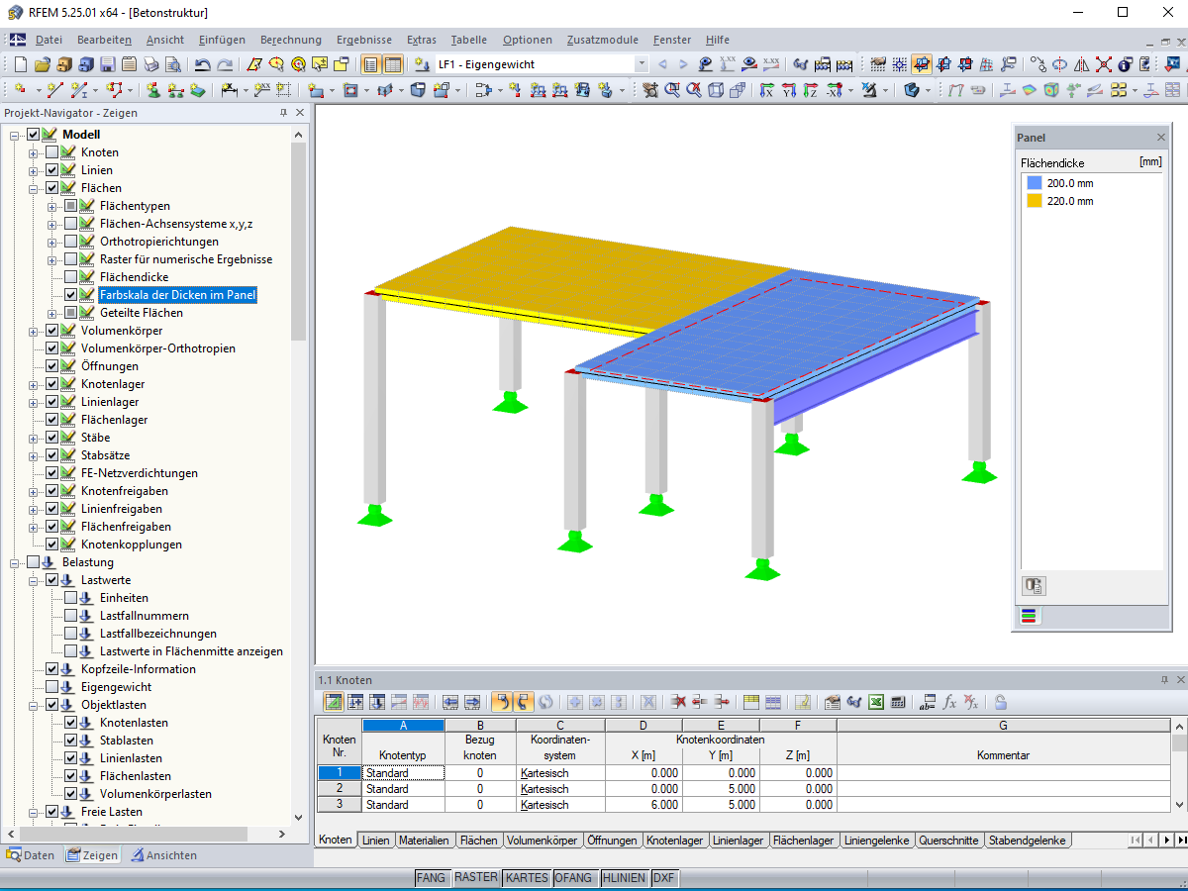
Task: Collapse the Objektlasten tree node
Action: coord(34,705)
